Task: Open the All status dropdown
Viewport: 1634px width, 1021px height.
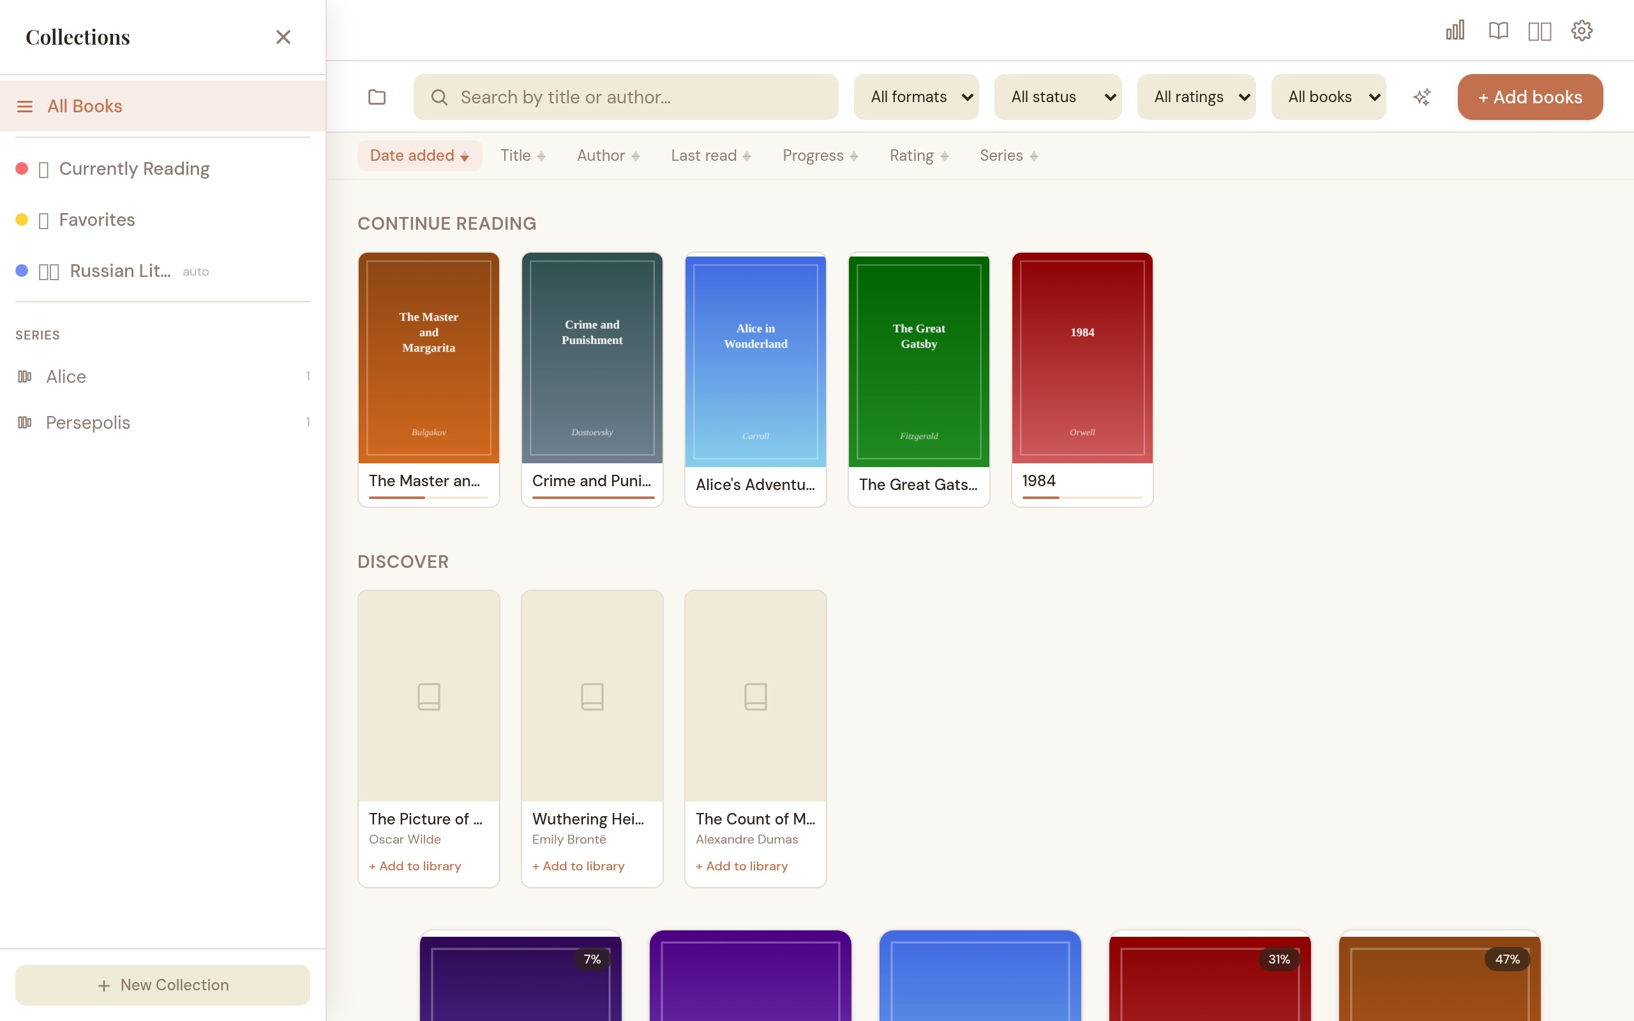Action: (x=1058, y=96)
